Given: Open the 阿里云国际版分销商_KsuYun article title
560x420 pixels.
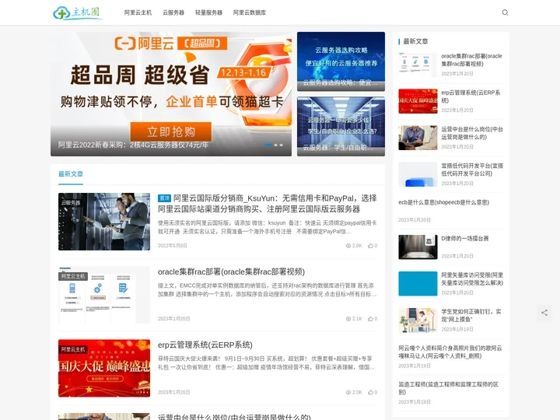Looking at the screenshot, I should [267, 204].
